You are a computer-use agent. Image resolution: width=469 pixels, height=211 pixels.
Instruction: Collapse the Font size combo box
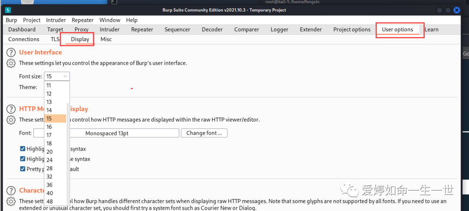click(x=57, y=76)
